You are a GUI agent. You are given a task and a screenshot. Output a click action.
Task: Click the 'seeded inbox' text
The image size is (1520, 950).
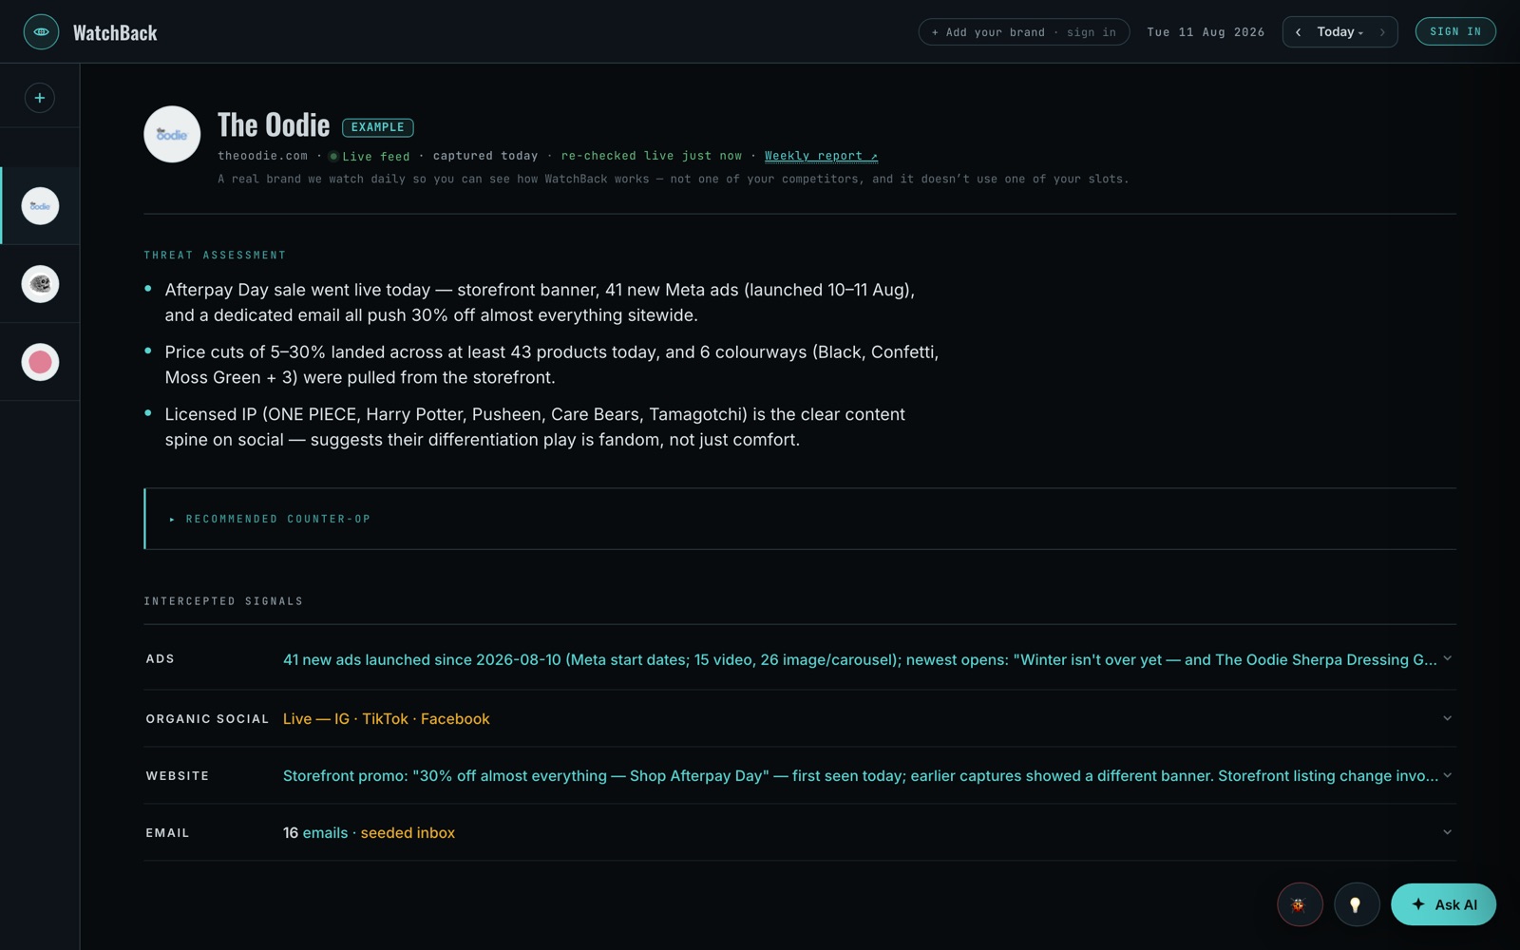pos(408,833)
